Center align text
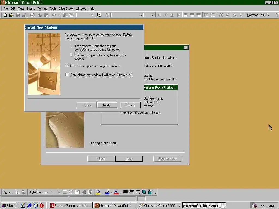Viewport: 279px width, 209px height. pos(192,15)
